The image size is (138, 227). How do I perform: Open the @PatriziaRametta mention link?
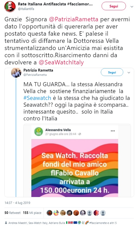(x=74, y=19)
